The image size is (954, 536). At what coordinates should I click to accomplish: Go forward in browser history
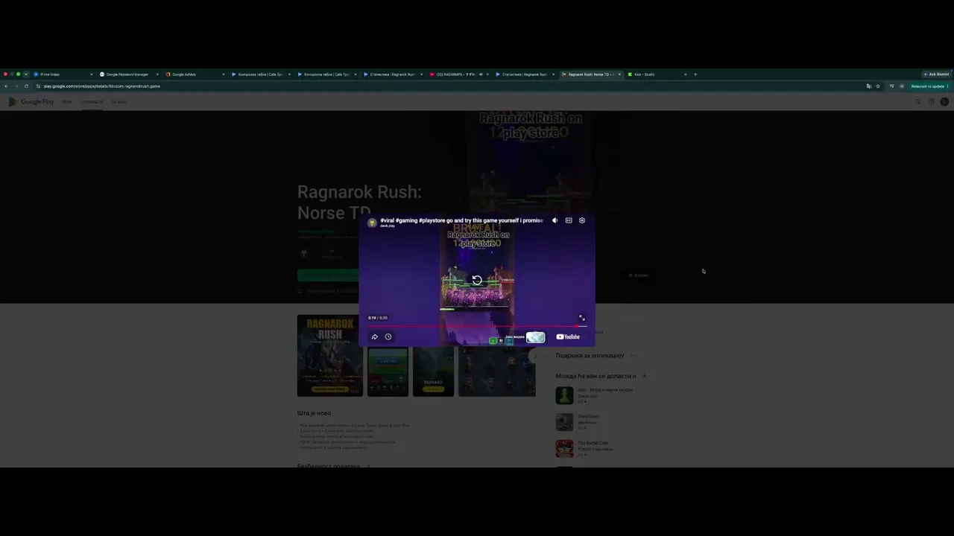click(16, 86)
